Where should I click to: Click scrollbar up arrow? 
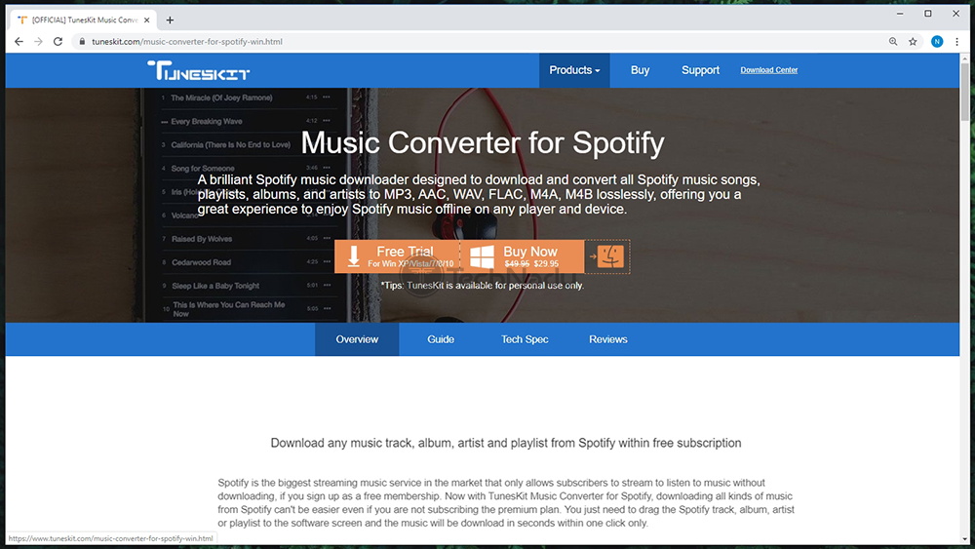(x=964, y=58)
